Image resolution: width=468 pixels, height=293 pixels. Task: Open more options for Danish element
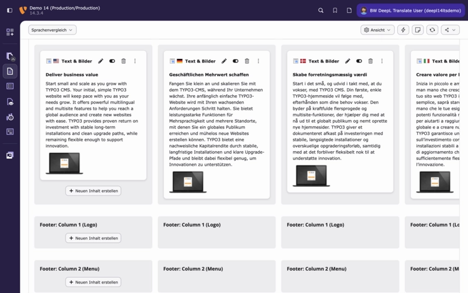pyautogui.click(x=382, y=61)
